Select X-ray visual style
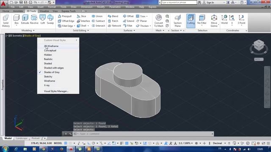Viewport: 271px width, 152px height. tap(58, 85)
